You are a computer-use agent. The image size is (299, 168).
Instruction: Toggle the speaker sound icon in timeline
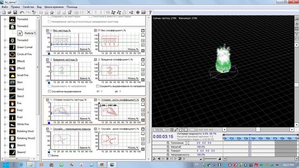[159, 159]
